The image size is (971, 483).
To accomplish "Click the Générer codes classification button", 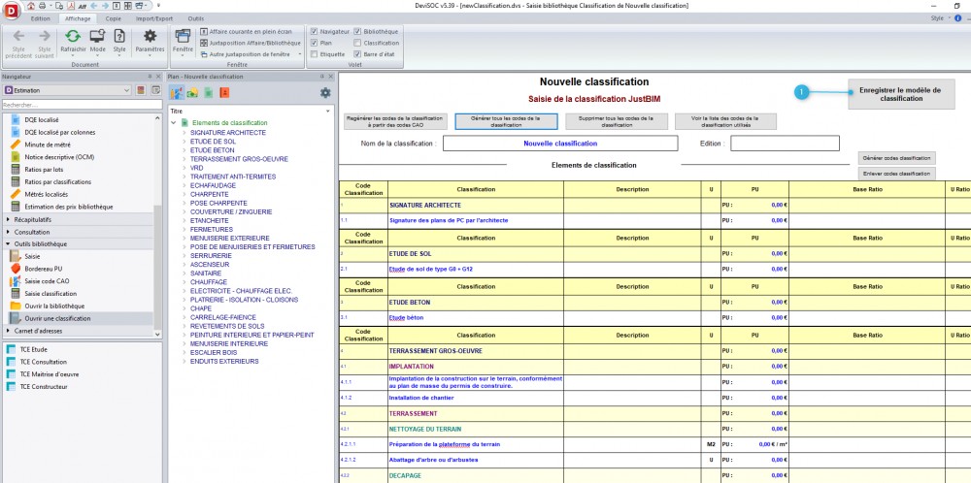I will [896, 158].
